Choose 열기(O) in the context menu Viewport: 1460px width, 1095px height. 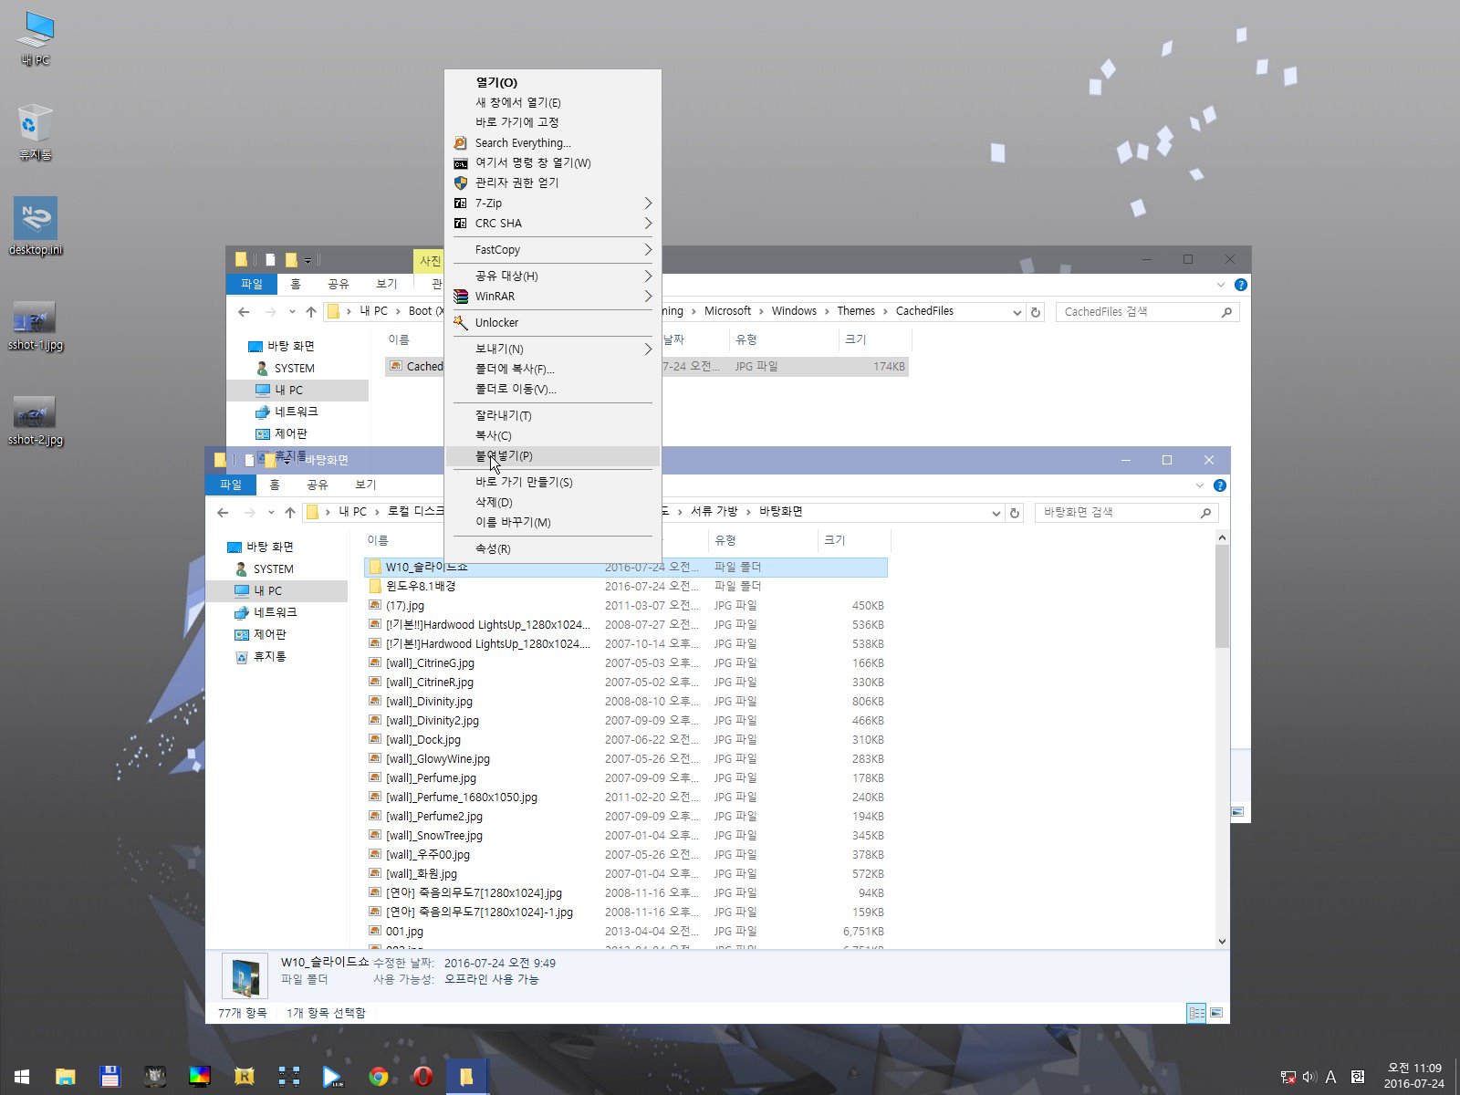[x=552, y=82]
